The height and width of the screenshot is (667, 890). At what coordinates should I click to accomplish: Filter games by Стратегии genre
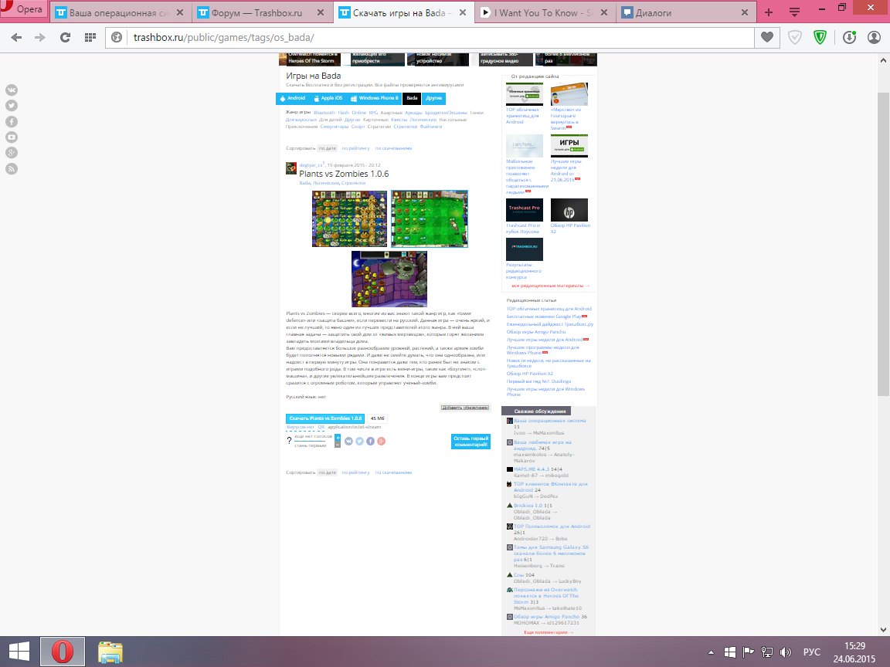pos(379,127)
